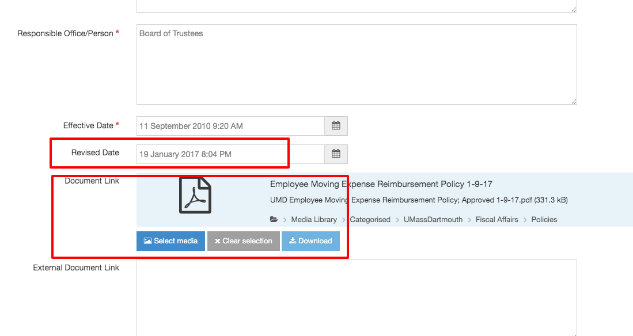633x336 pixels.
Task: Open Fiscal Affairs breadcrumb folder
Action: [496, 220]
